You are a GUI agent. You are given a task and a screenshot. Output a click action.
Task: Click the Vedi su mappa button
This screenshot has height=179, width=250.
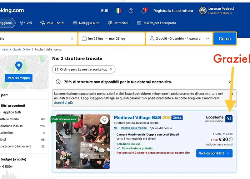(x=19, y=78)
